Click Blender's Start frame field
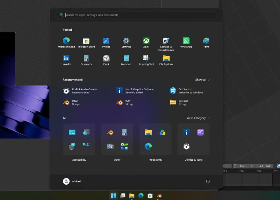The image size is (280, 200). [x=246, y=166]
